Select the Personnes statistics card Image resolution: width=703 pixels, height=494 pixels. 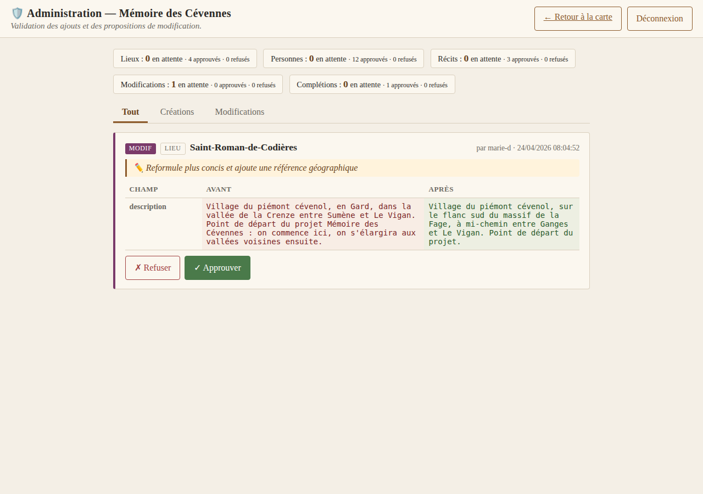(344, 58)
